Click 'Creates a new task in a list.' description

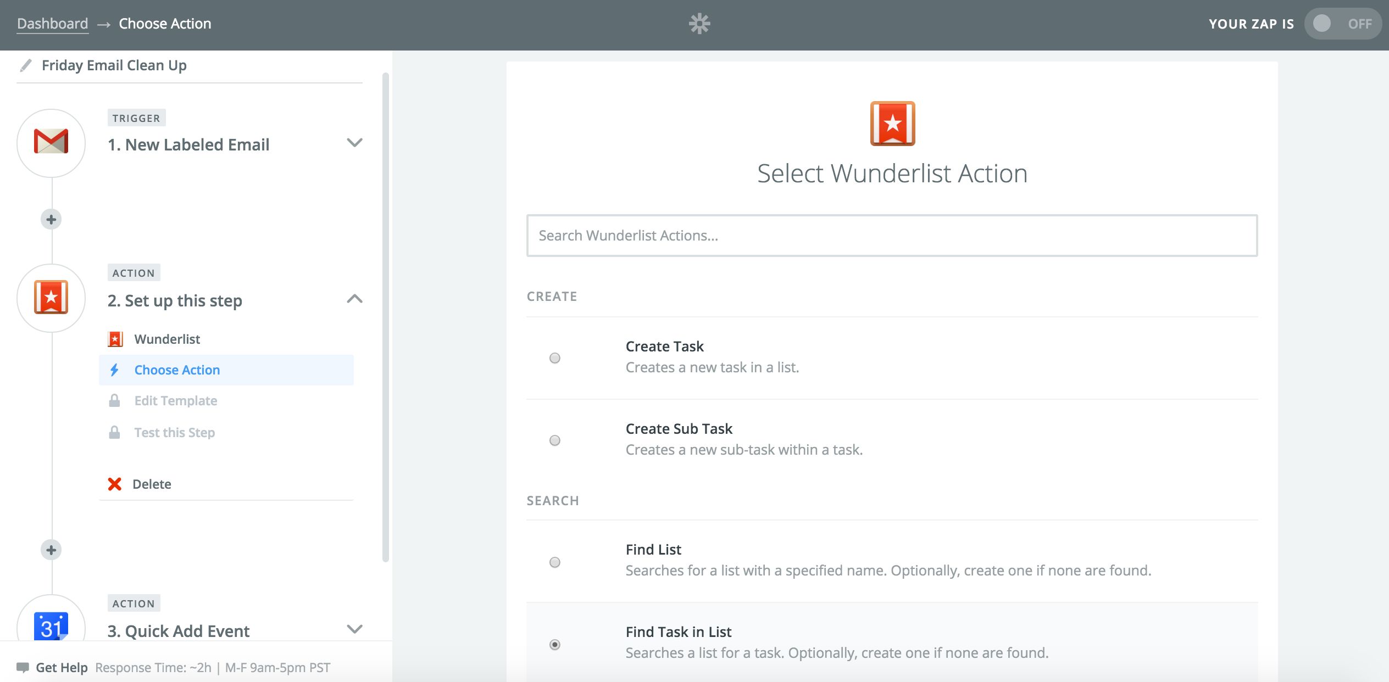point(712,367)
